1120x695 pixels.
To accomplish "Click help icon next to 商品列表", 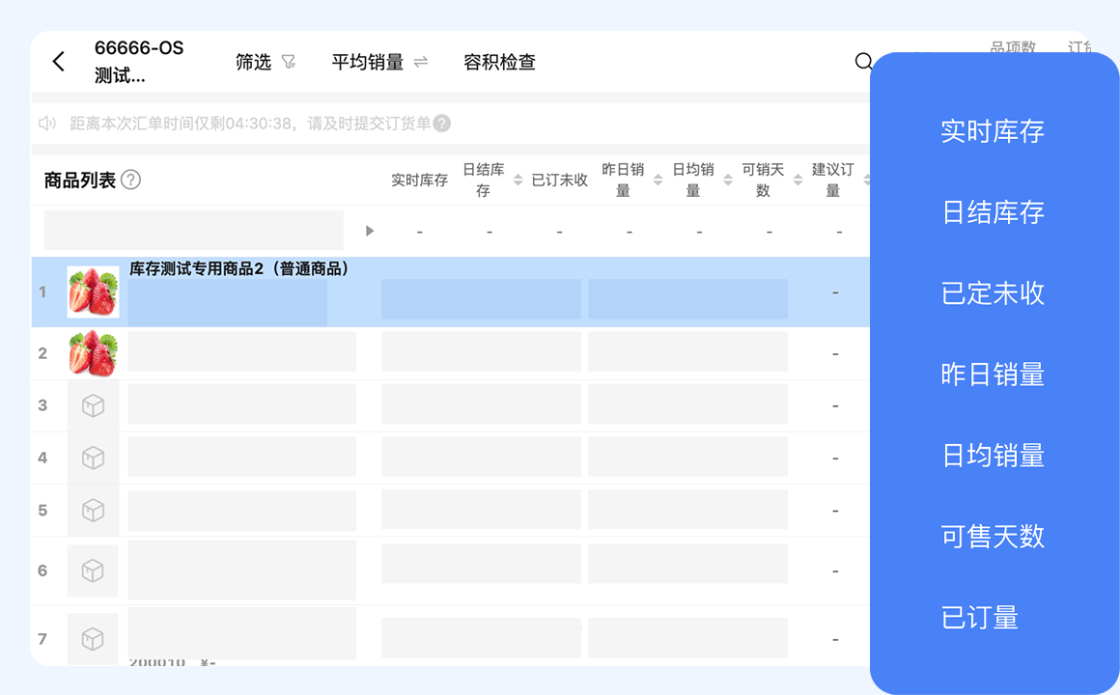I will (x=131, y=180).
